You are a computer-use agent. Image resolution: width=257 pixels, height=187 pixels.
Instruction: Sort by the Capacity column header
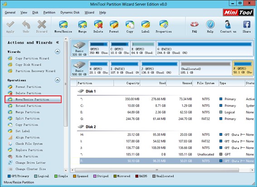tap(127, 83)
